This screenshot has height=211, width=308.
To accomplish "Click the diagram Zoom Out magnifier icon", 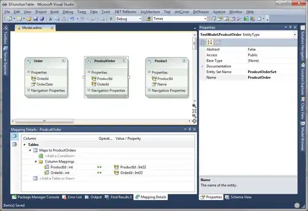I will pos(194,116).
